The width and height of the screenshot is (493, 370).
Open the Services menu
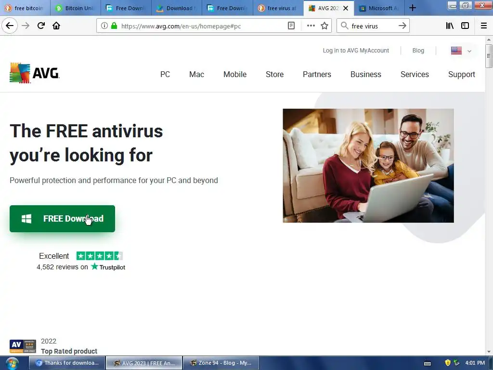pos(415,74)
